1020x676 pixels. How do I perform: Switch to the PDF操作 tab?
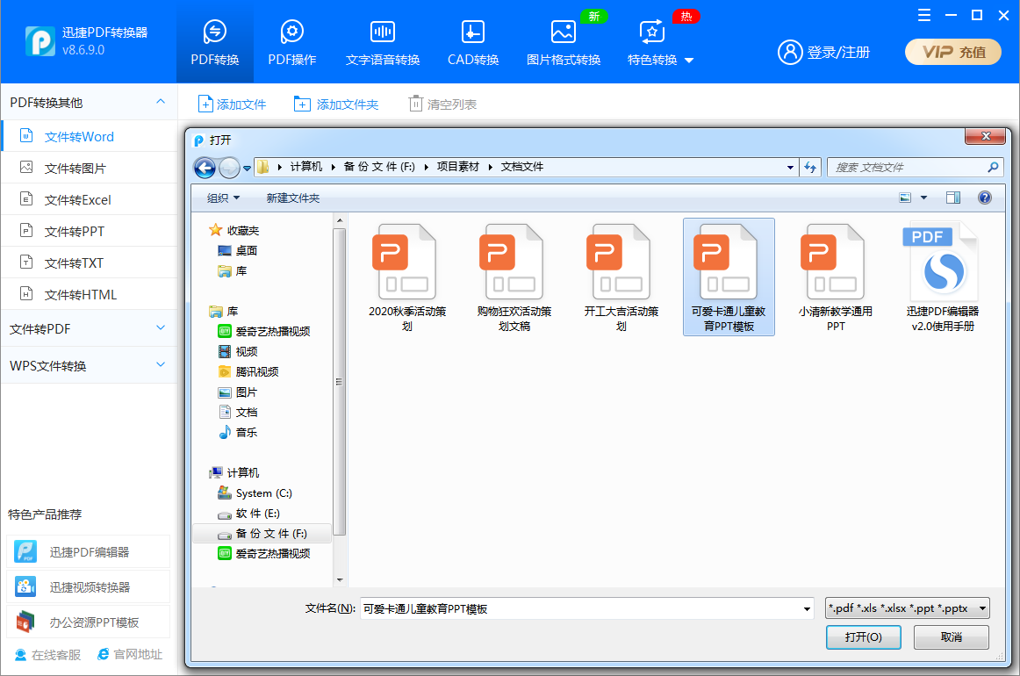(292, 43)
